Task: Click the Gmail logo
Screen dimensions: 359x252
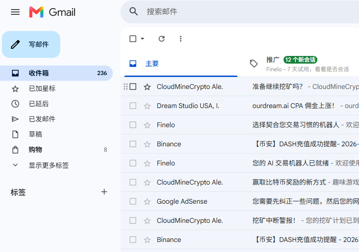Action: [52, 12]
